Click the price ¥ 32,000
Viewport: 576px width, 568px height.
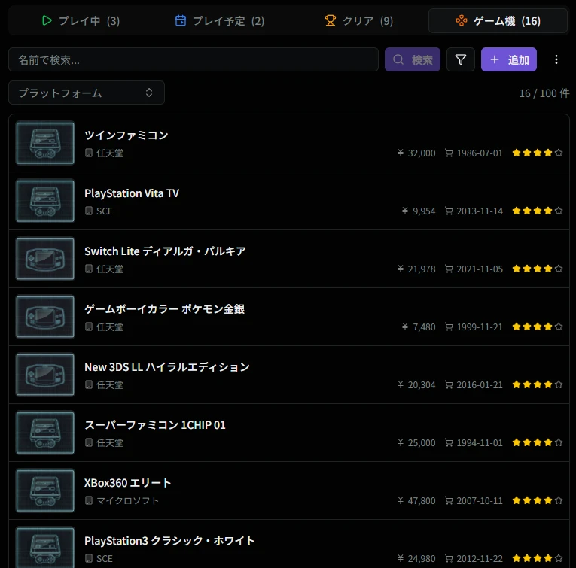click(x=416, y=153)
